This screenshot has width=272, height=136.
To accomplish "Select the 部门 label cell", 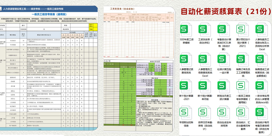I will 23,25.
